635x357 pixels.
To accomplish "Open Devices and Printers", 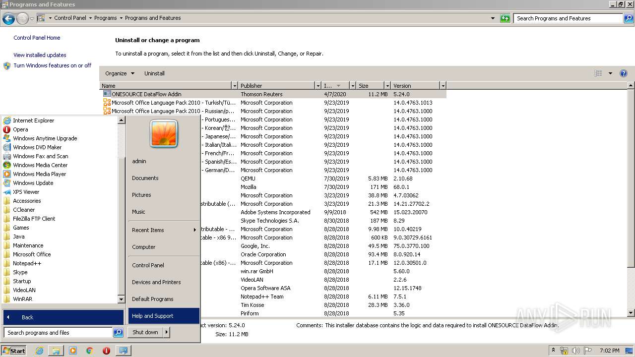I will tap(164, 282).
